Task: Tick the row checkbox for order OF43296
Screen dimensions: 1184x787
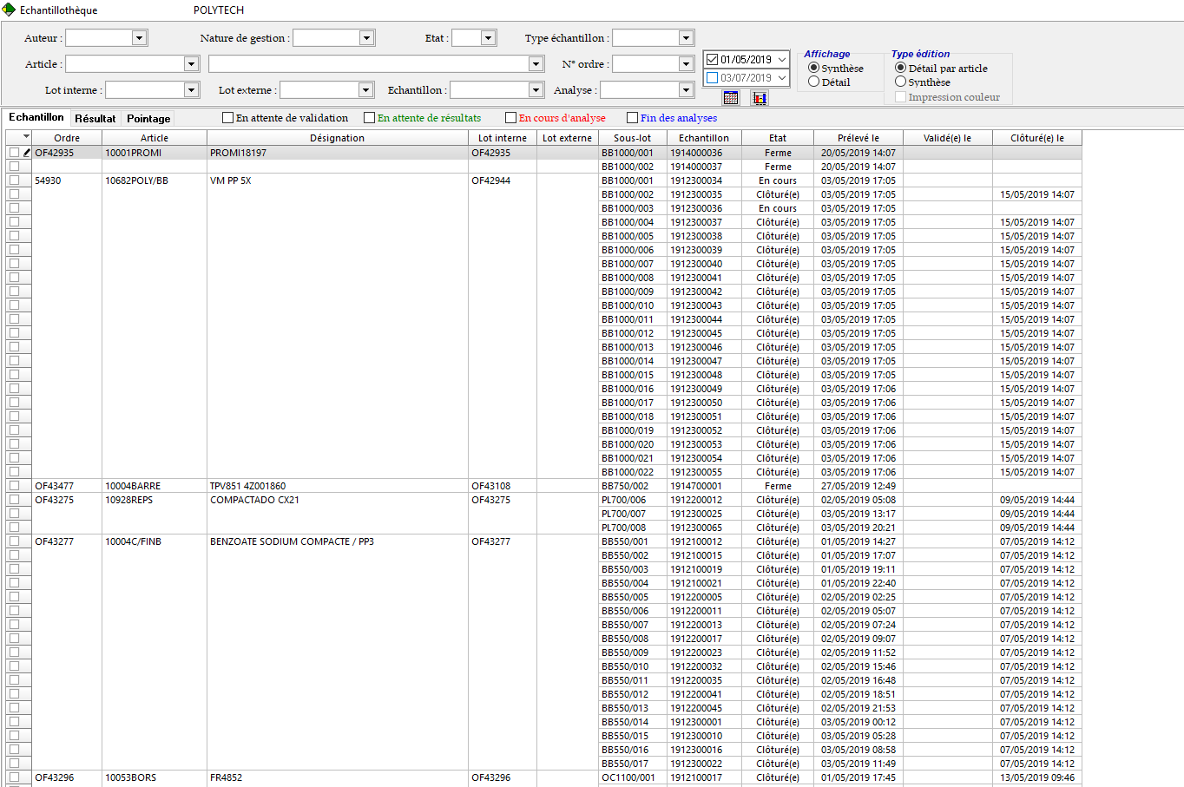Action: [14, 777]
